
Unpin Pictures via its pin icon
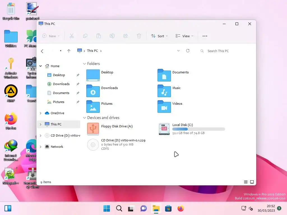(78, 102)
